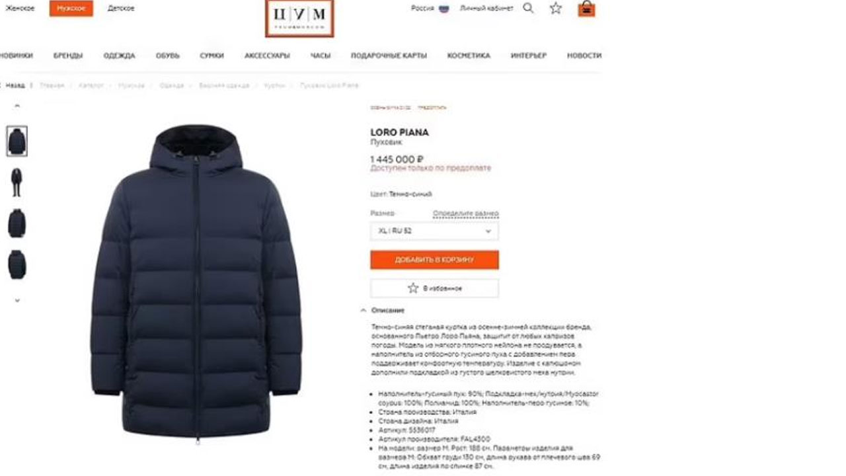Screen dimensions: 846x476
Task: Open the БРЕНДЫ menu
Action: (x=68, y=56)
